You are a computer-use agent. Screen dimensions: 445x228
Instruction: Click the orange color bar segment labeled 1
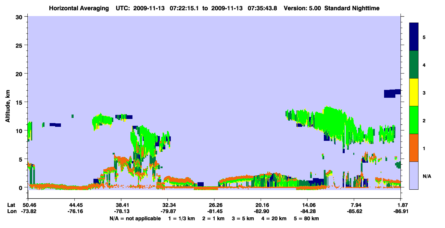point(414,148)
